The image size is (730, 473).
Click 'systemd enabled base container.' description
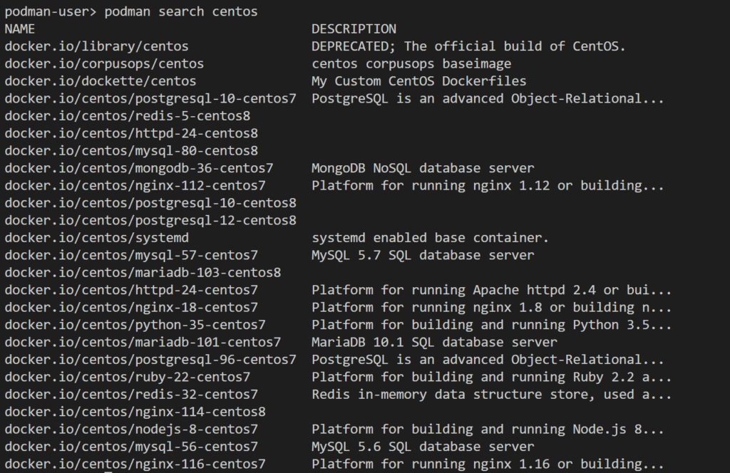[430, 238]
